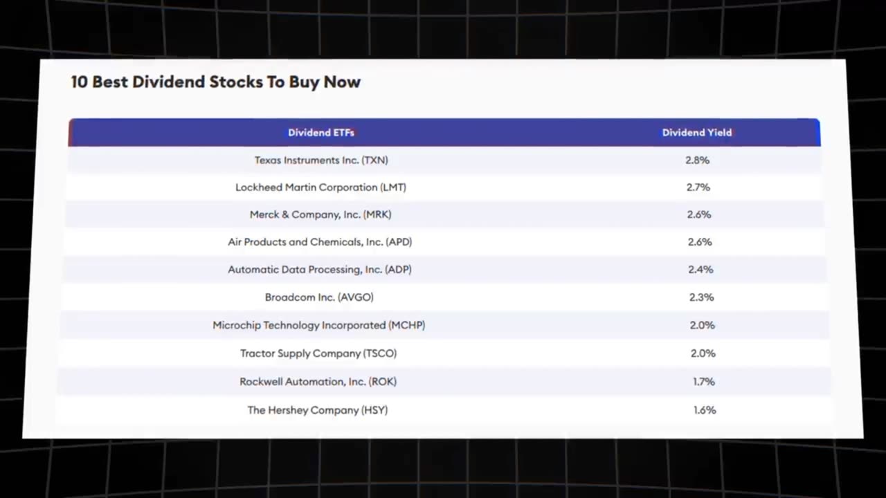Select the 2.6% yield in Merck row
Image resolution: width=886 pixels, height=498 pixels.
pos(699,215)
